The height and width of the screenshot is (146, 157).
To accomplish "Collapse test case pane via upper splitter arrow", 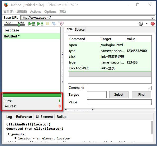I will (x=63, y=54).
